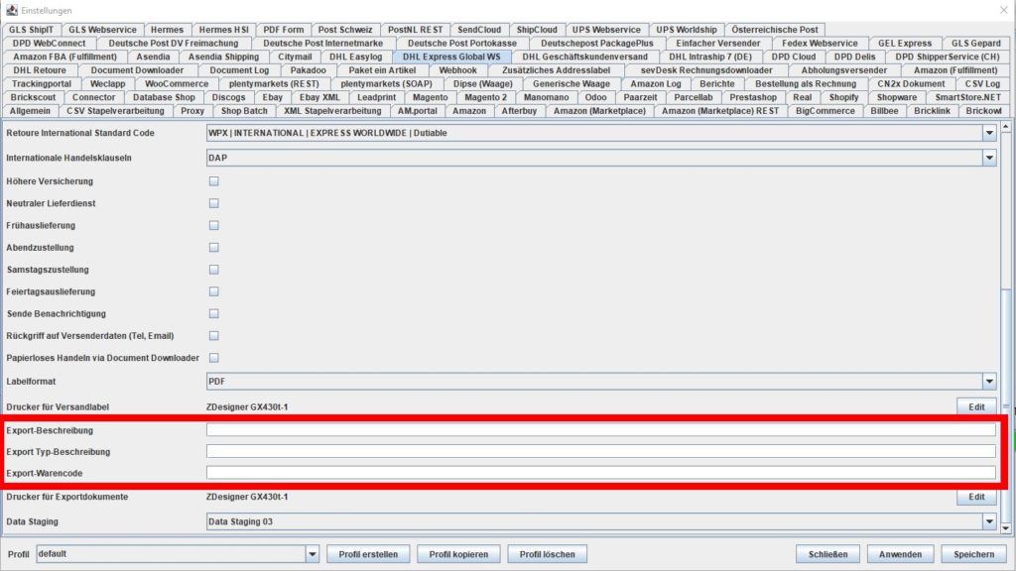Enable Sende Benachrichtigung checkbox

pos(214,313)
